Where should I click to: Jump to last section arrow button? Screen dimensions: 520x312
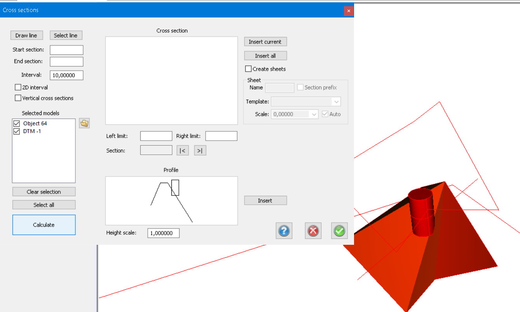pyautogui.click(x=200, y=150)
